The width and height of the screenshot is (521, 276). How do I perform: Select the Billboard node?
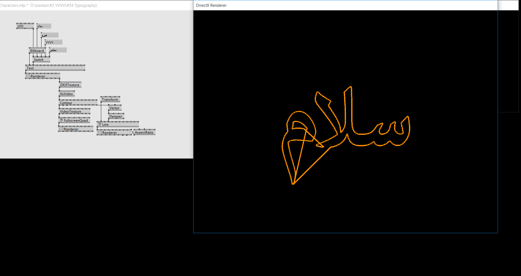(37, 51)
